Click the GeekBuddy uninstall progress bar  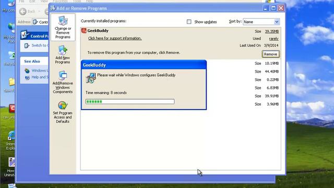tap(130, 101)
